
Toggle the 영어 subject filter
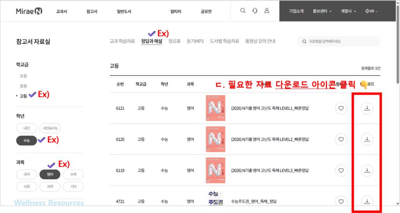click(50, 174)
